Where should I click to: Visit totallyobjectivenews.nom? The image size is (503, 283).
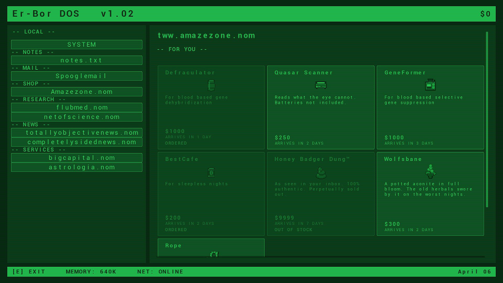click(77, 133)
